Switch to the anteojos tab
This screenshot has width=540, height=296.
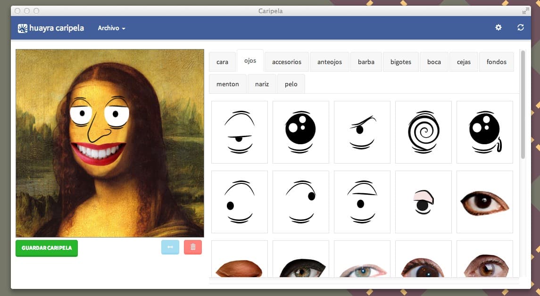(x=330, y=62)
